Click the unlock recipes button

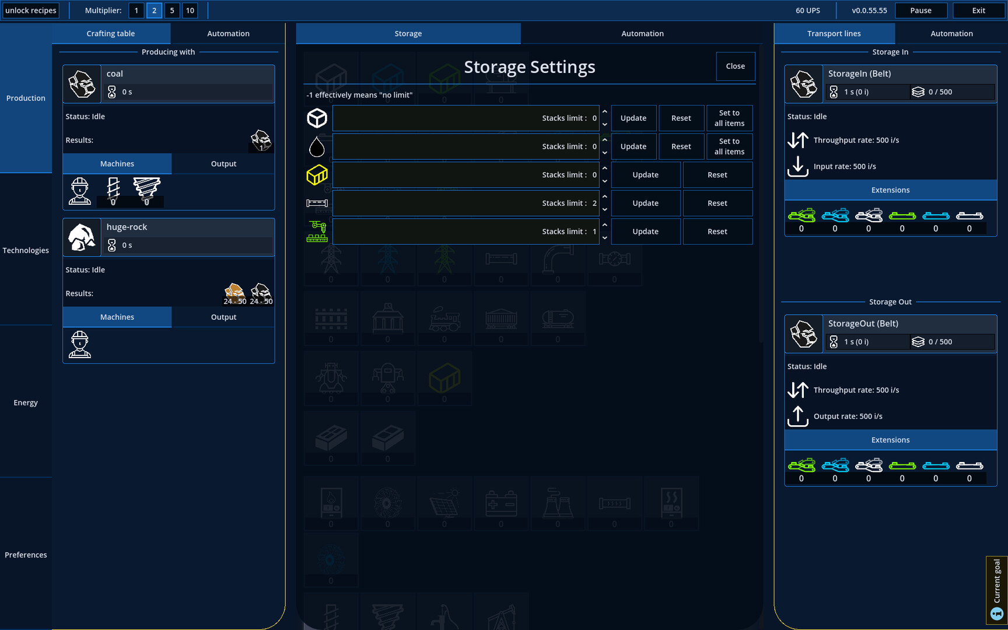30,10
